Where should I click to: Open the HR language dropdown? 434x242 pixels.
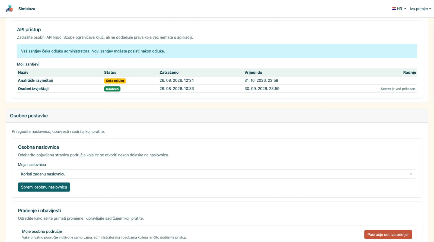399,9
